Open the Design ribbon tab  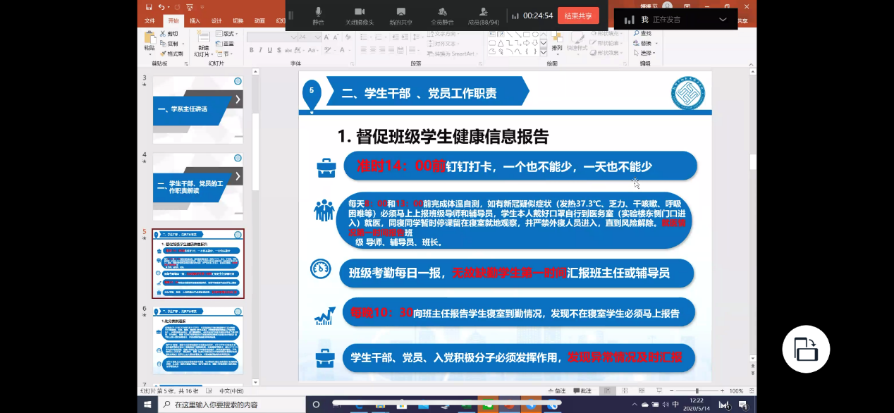[x=216, y=20]
